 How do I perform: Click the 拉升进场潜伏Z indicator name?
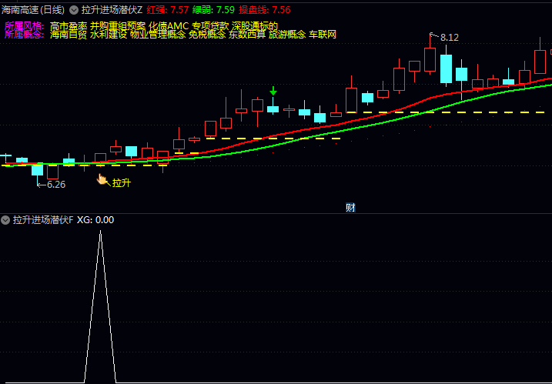click(112, 10)
